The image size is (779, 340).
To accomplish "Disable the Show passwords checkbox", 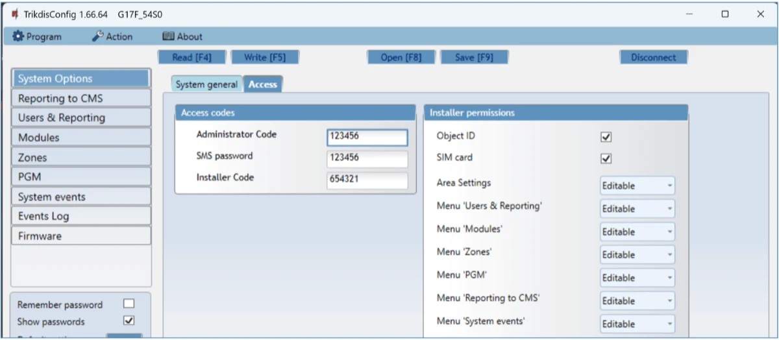I will point(129,321).
